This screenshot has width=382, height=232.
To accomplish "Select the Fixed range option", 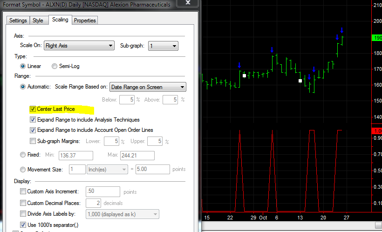I will tap(23, 155).
